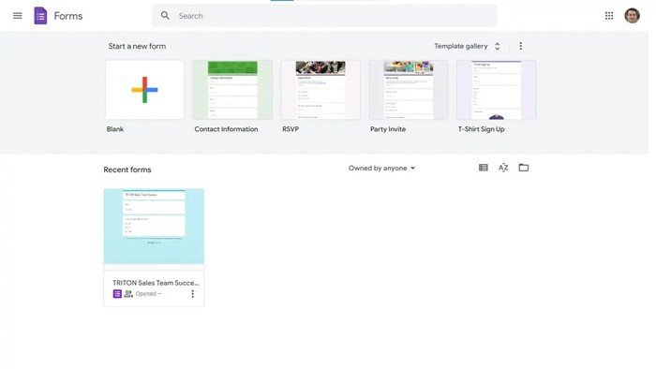656x369 pixels.
Task: Click the shared people icon on the TRITON form
Action: coord(128,294)
